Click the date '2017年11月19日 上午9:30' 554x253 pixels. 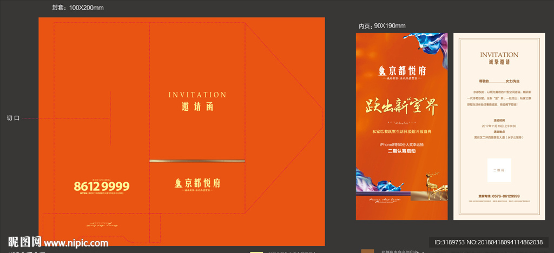tap(499, 126)
